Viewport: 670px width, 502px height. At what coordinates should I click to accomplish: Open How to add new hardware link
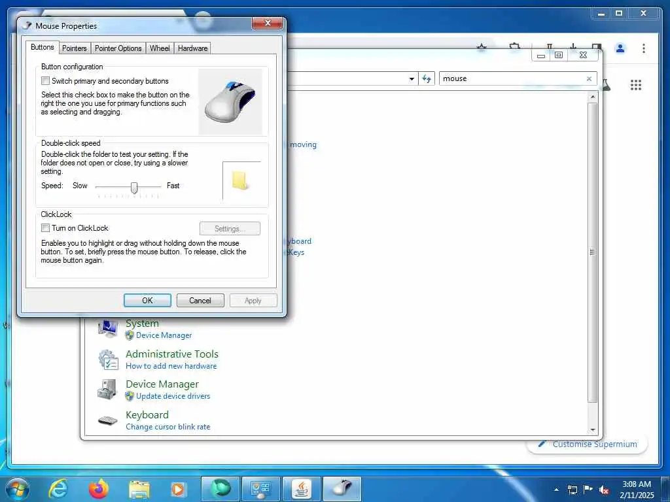[171, 366]
